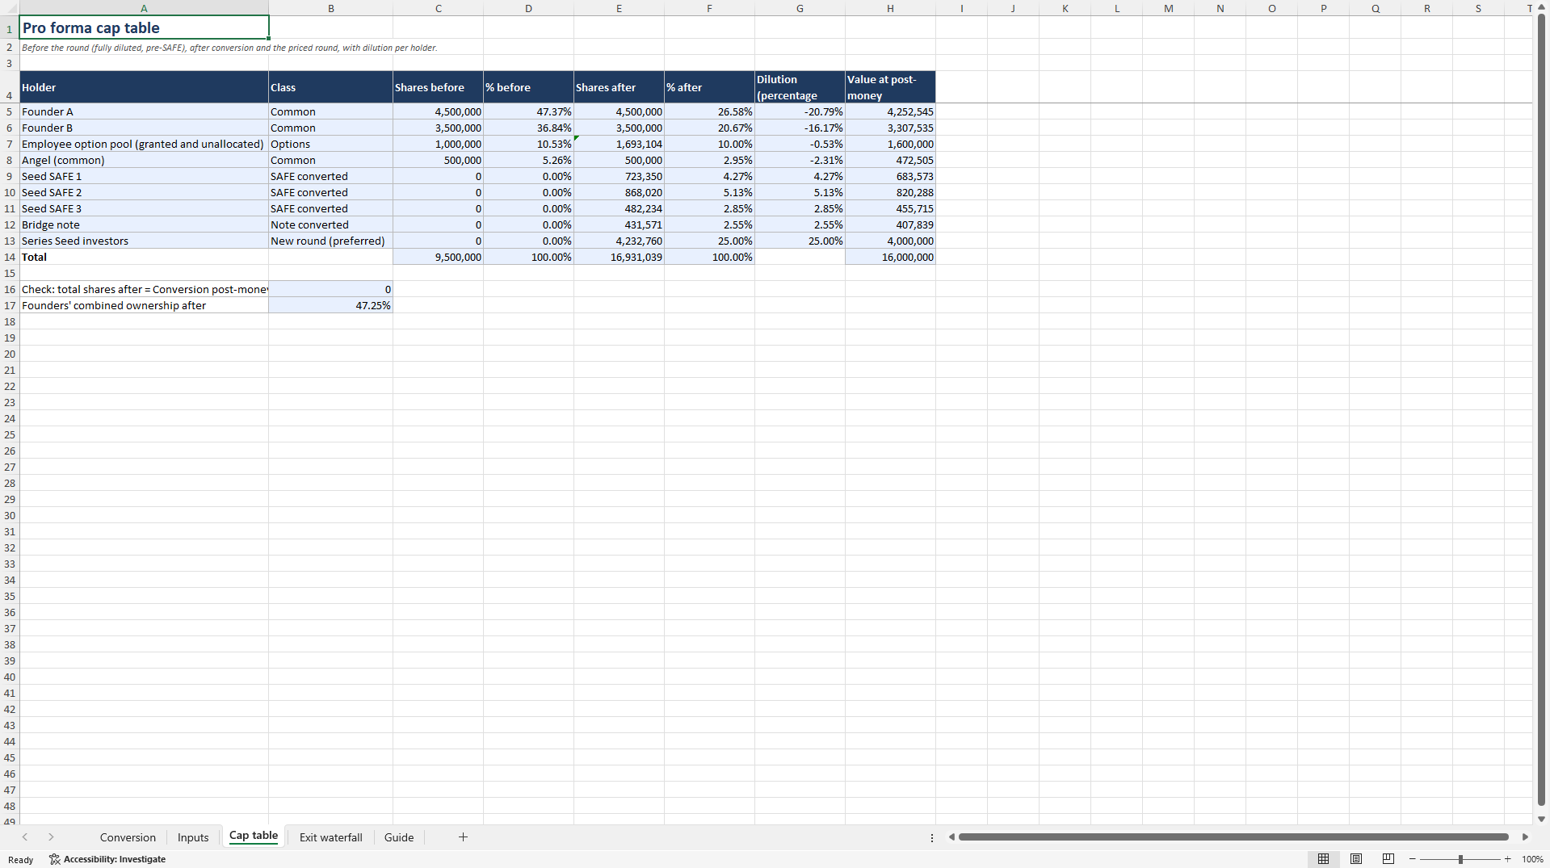1550x868 pixels.
Task: Click the horizontal scrollbar thumb
Action: point(1233,837)
